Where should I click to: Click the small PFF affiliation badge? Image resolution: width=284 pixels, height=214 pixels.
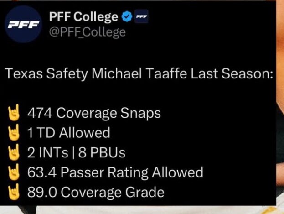click(141, 16)
